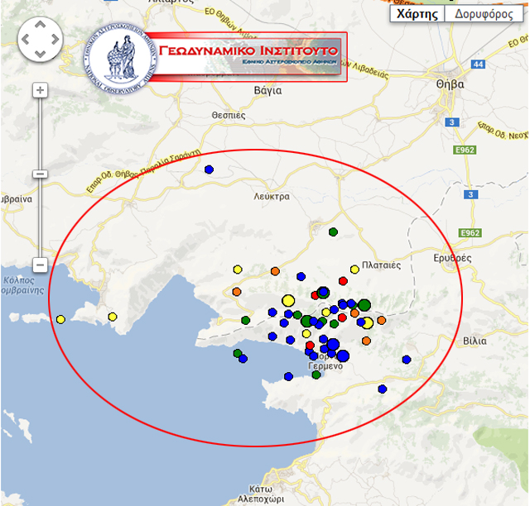The width and height of the screenshot is (530, 506).
Task: Switch to the Χάρτης map view
Action: pos(417,14)
